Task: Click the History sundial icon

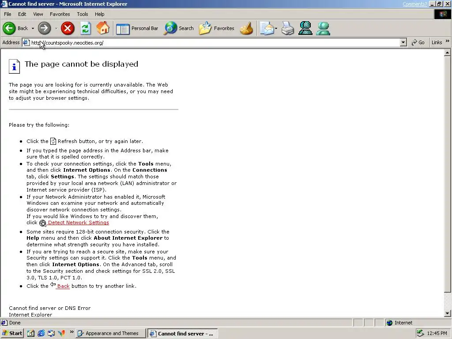Action: 246,28
